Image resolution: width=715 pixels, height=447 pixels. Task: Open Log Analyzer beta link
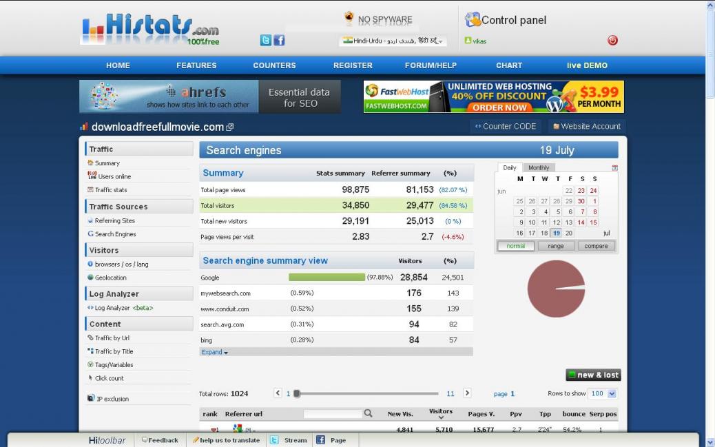[124, 308]
